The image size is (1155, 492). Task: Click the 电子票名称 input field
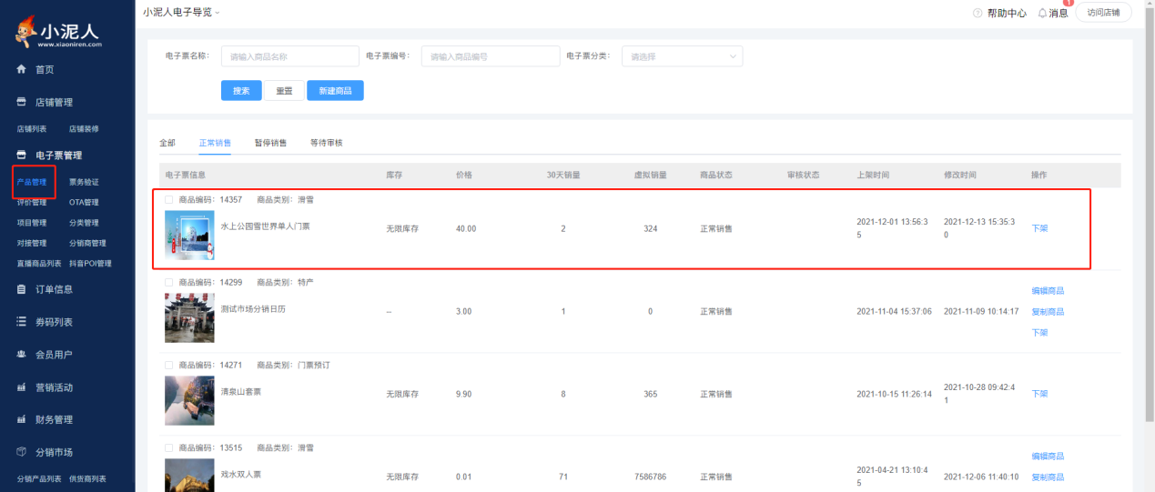point(289,56)
